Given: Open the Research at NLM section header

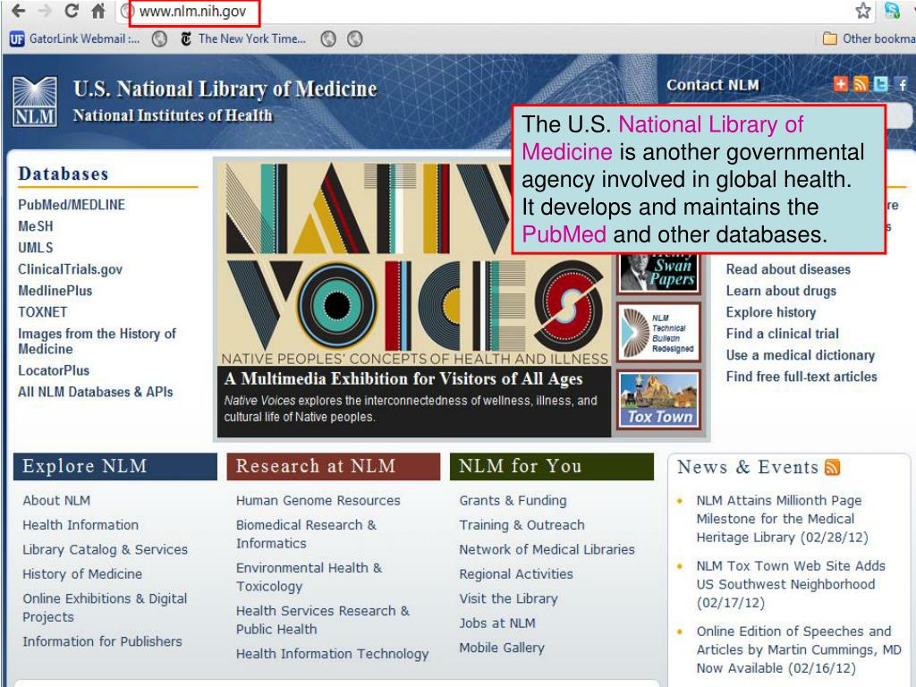Looking at the screenshot, I should [334, 466].
